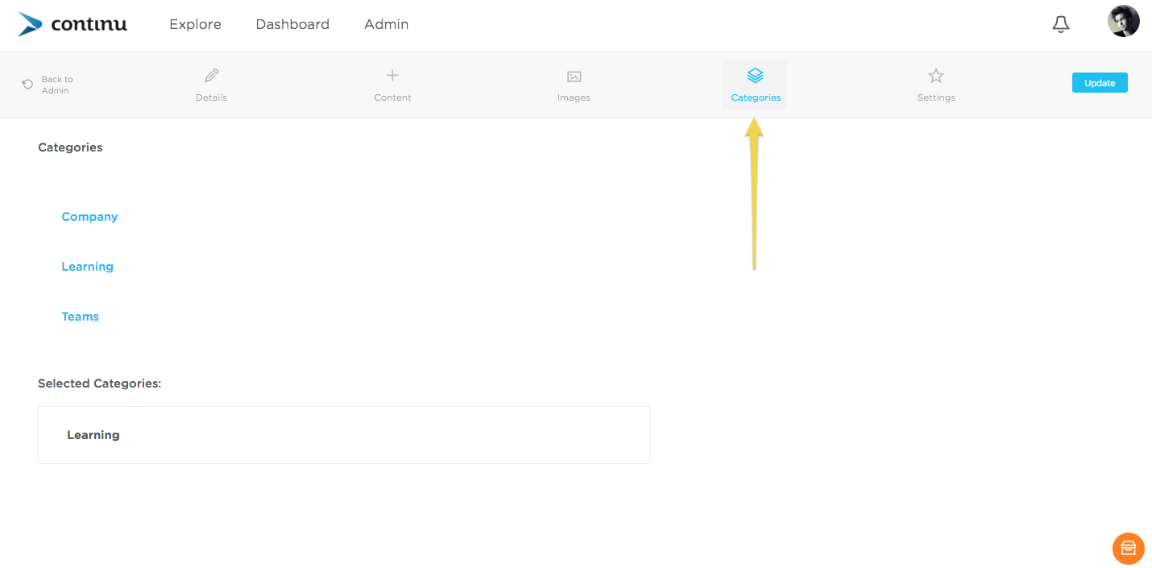Select the Content plus icon
Image resolution: width=1152 pixels, height=568 pixels.
coord(392,76)
